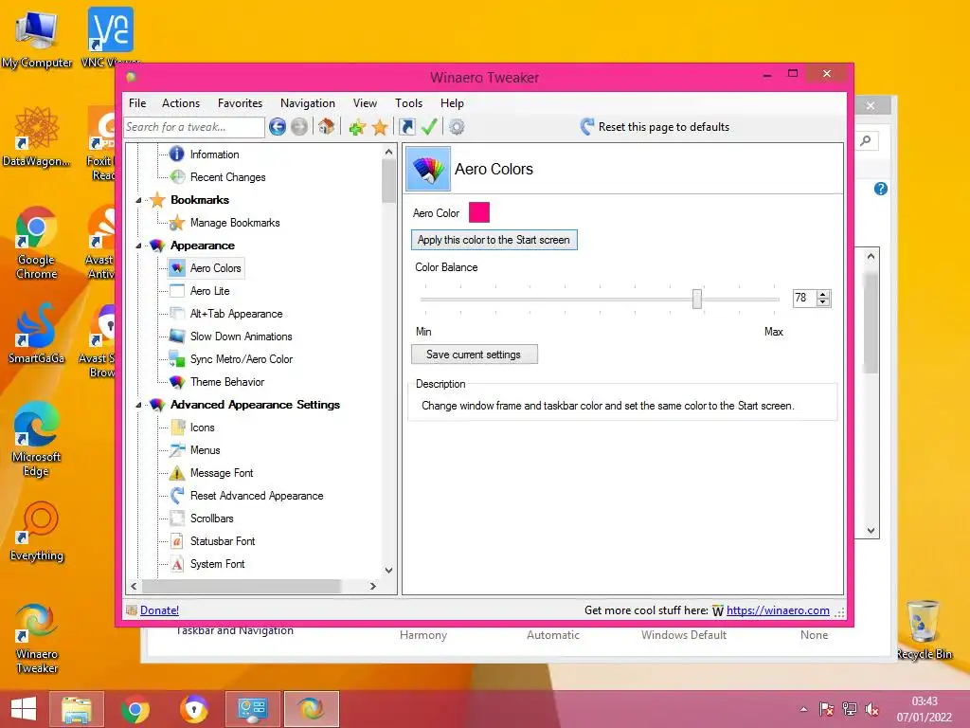The height and width of the screenshot is (728, 970).
Task: Open File Explorer from the taskbar
Action: [77, 709]
